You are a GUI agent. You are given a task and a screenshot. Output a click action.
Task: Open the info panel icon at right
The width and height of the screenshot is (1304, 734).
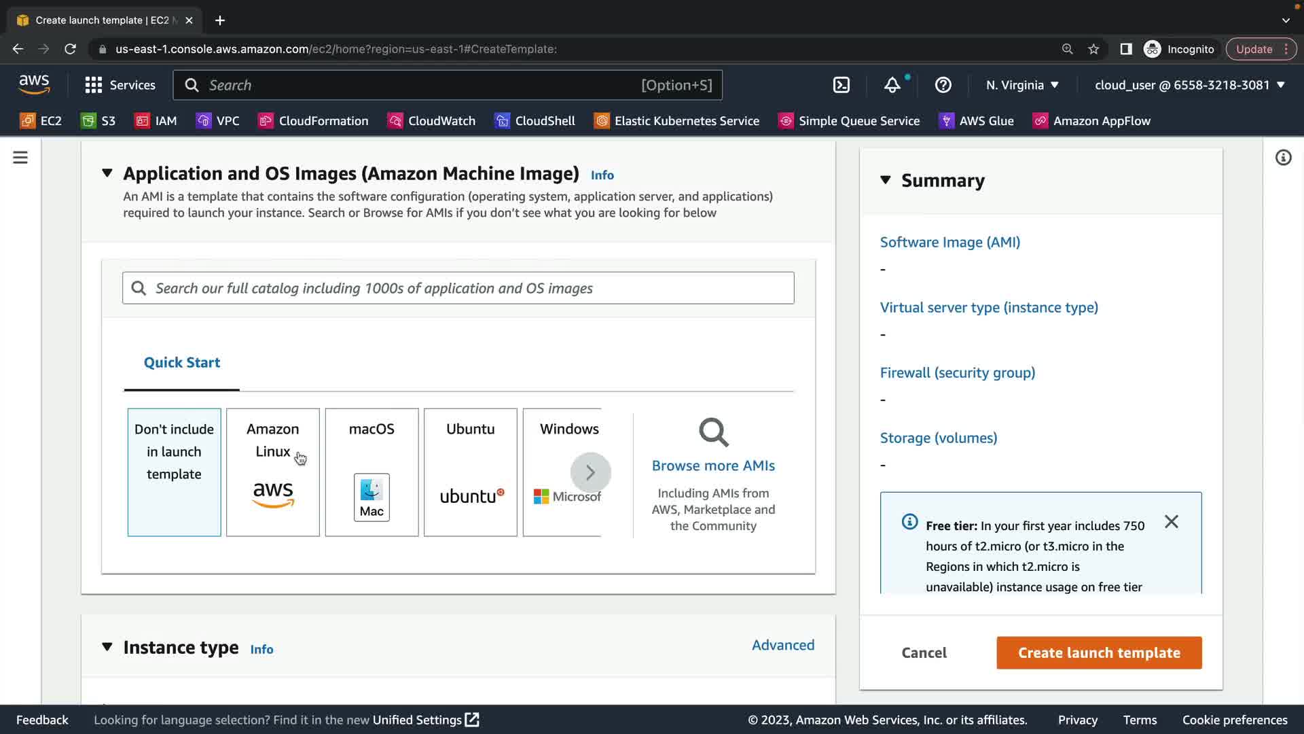[1283, 158]
